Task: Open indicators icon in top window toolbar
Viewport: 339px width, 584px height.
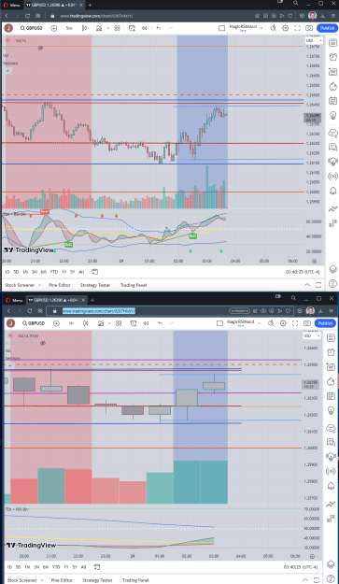Action: (99, 28)
